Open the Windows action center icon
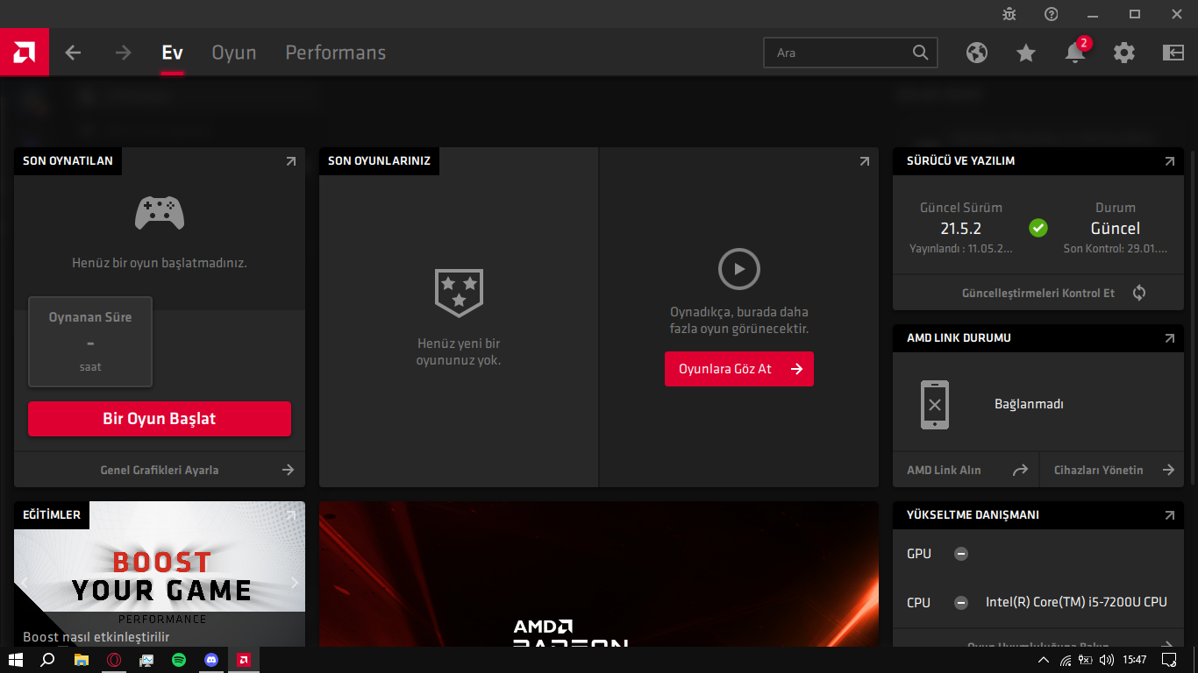This screenshot has width=1198, height=673. pos(1169,660)
